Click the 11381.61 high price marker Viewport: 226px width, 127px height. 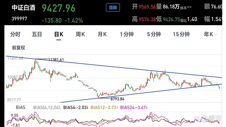point(56,60)
